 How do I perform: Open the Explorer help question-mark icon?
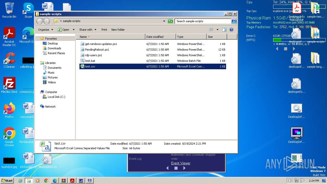click(231, 30)
